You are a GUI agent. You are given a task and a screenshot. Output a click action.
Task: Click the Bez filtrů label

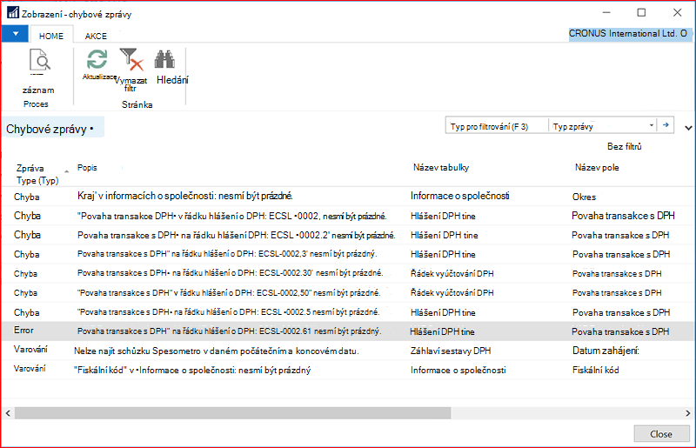[x=624, y=146]
